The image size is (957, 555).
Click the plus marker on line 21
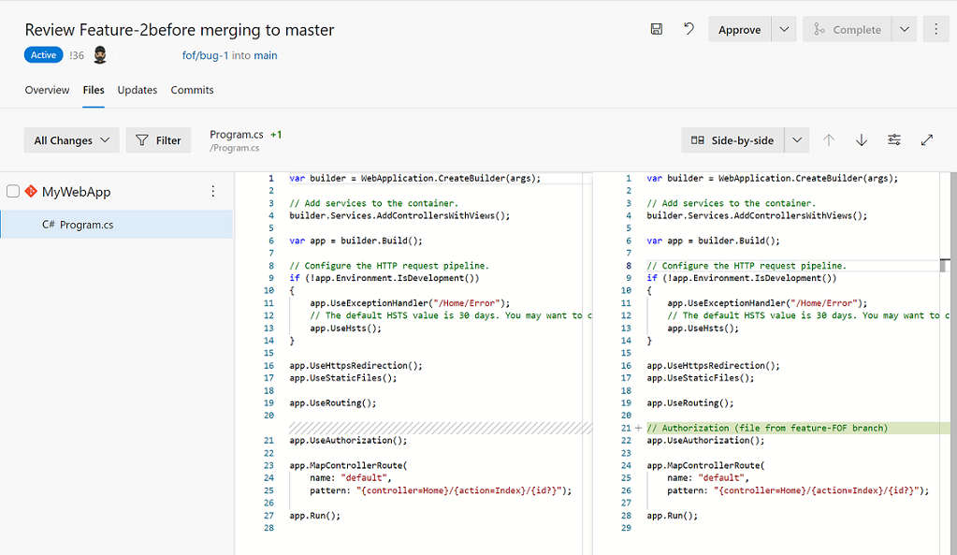[x=638, y=428]
